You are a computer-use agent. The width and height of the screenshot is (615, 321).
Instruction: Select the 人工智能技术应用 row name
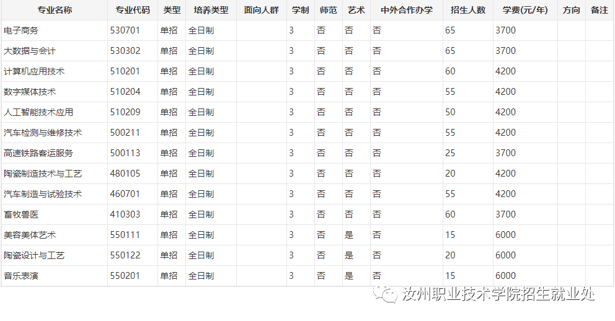tap(38, 112)
